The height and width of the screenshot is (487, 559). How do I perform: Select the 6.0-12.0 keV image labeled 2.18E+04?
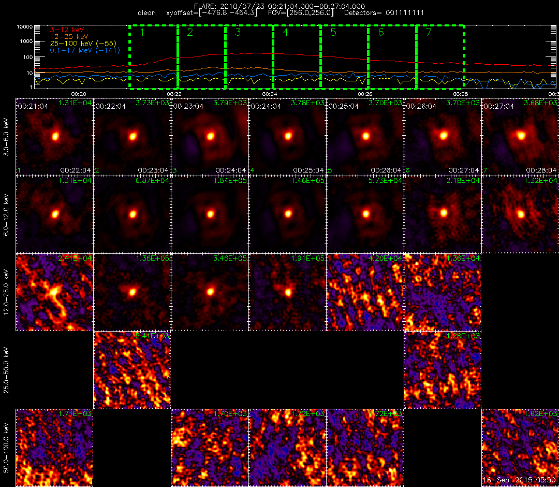click(443, 214)
